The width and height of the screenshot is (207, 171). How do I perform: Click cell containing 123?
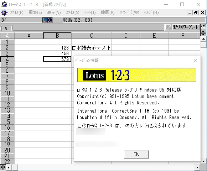(x=57, y=48)
